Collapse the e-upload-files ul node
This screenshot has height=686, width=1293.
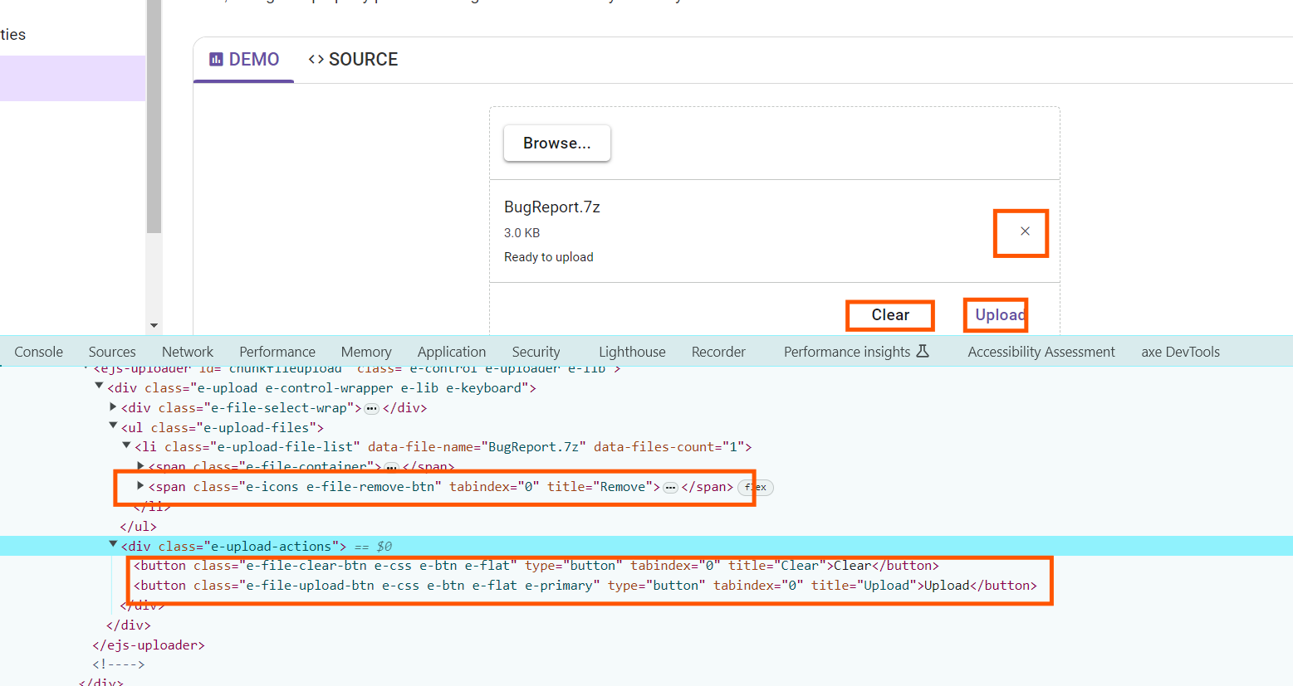click(x=113, y=426)
